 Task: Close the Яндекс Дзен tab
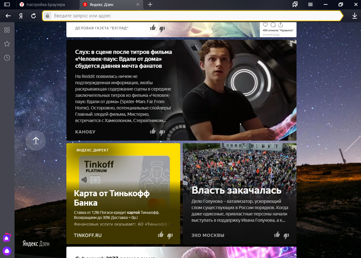pyautogui.click(x=138, y=4)
